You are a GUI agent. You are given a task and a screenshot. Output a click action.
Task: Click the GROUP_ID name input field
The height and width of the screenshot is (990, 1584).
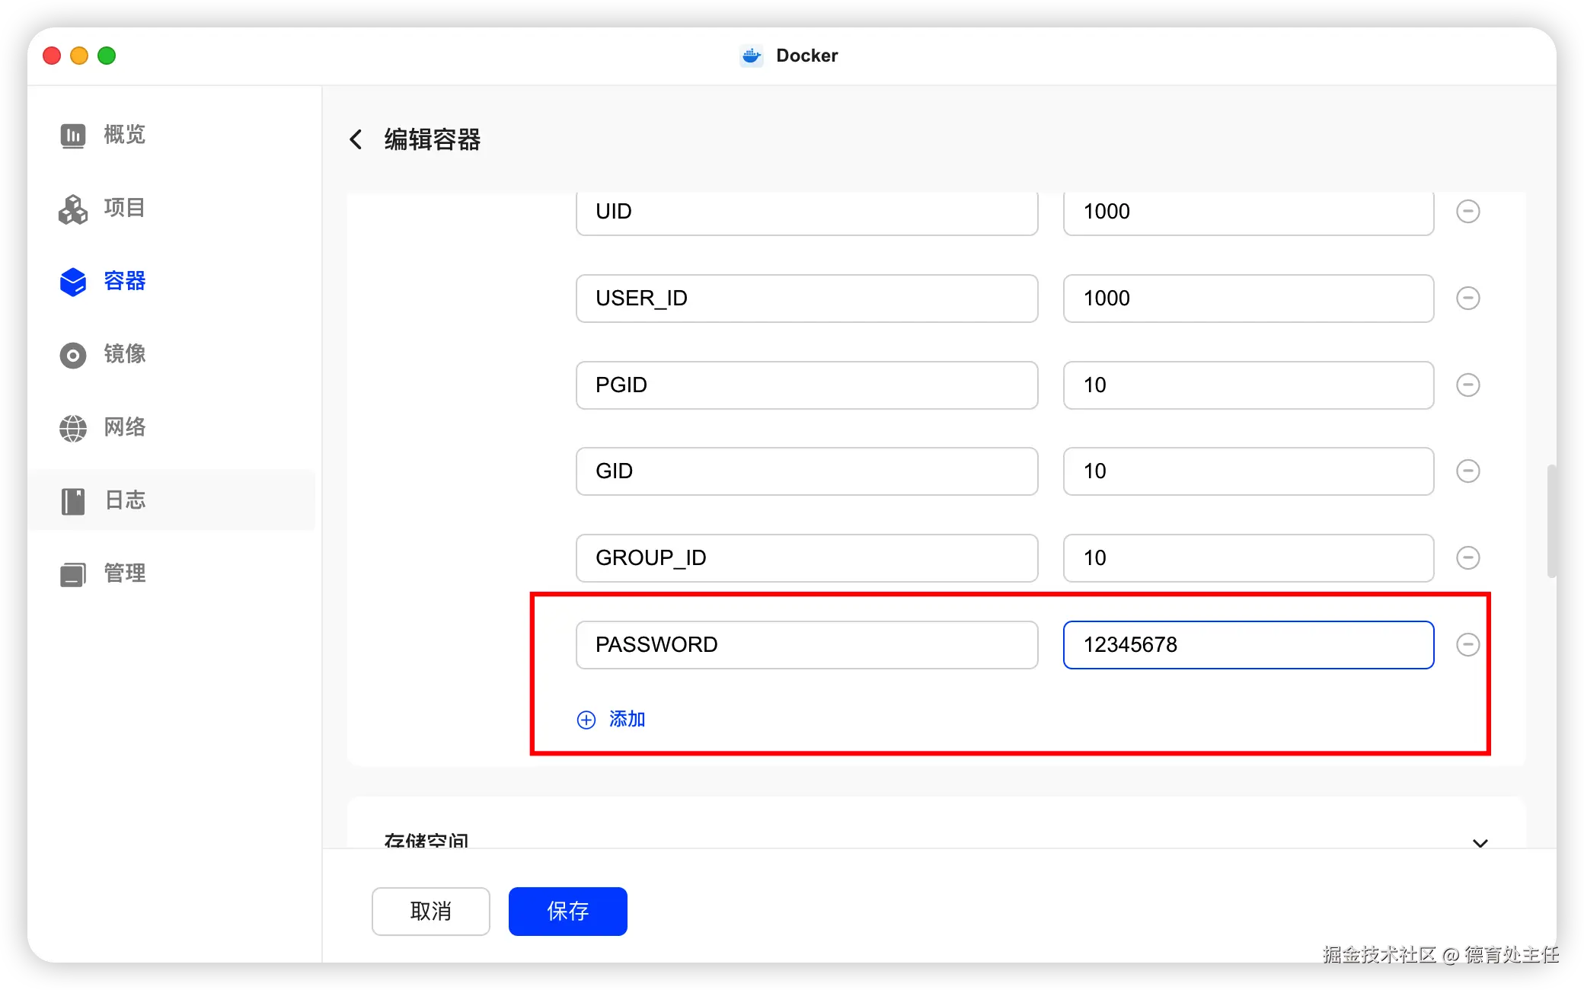click(806, 558)
